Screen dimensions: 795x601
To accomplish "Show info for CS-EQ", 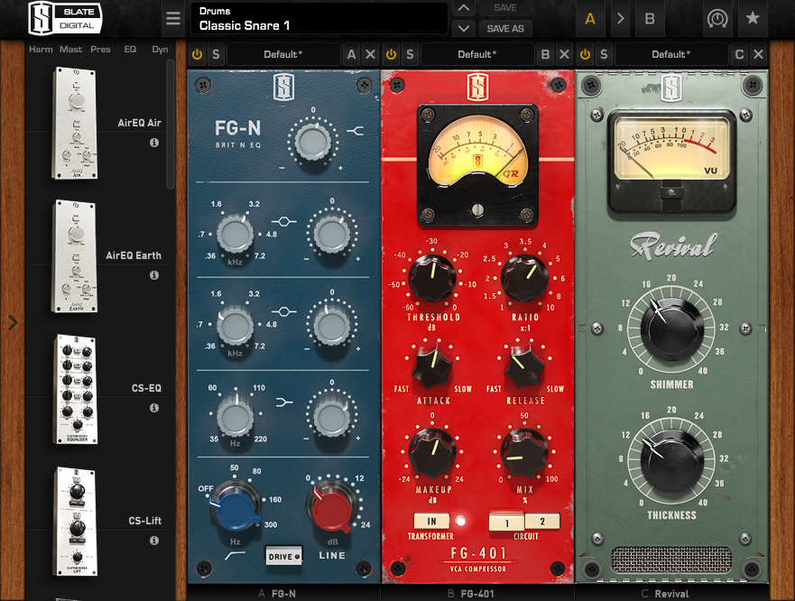I will 154,408.
